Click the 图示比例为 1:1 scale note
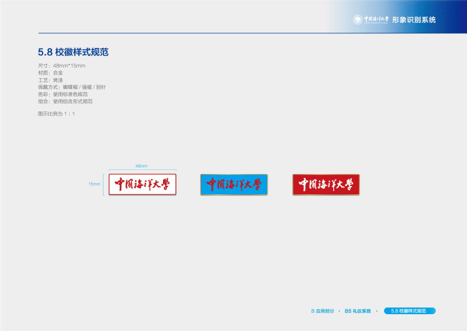The image size is (467, 331). 56,114
